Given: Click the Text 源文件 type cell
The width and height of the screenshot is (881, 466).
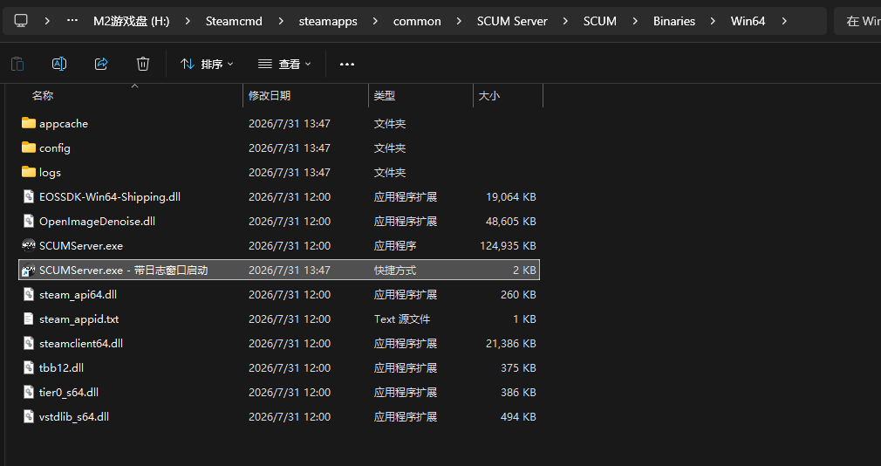Looking at the screenshot, I should click(x=402, y=319).
